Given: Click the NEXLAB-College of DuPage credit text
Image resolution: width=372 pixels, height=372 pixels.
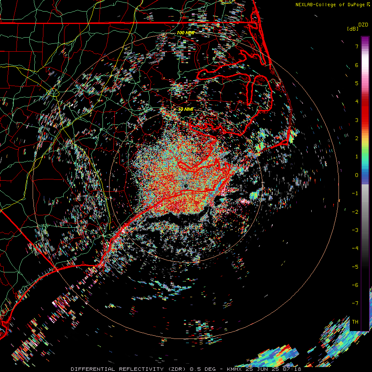Looking at the screenshot, I should [x=330, y=5].
